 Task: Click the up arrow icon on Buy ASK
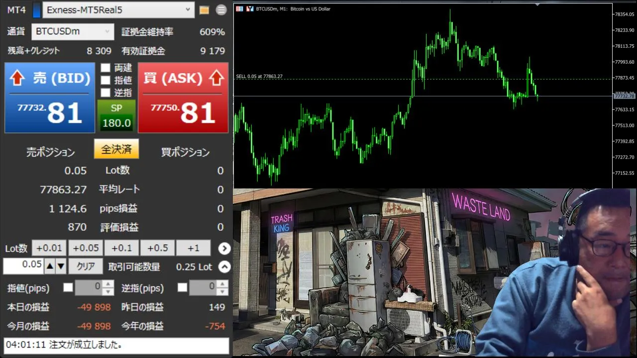(216, 78)
